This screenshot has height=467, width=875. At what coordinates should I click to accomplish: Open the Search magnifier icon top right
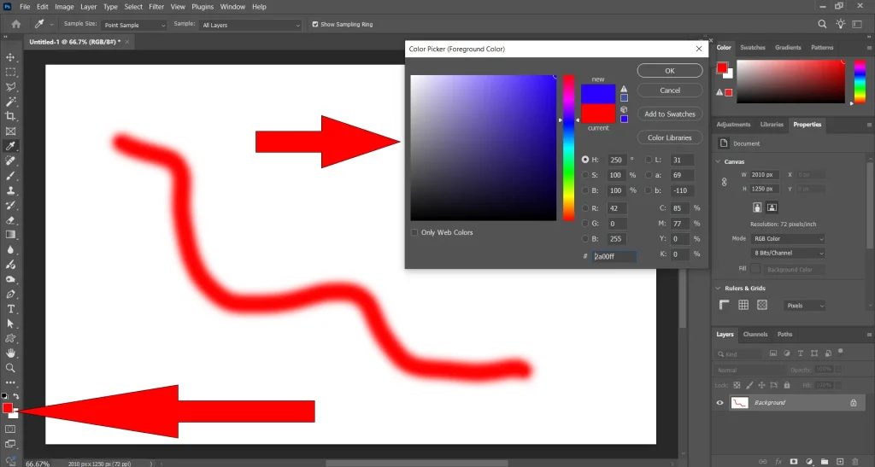tap(822, 24)
